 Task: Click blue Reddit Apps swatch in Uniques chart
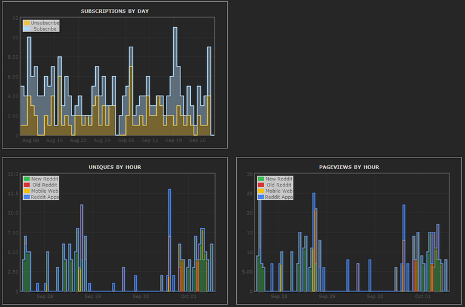27,197
